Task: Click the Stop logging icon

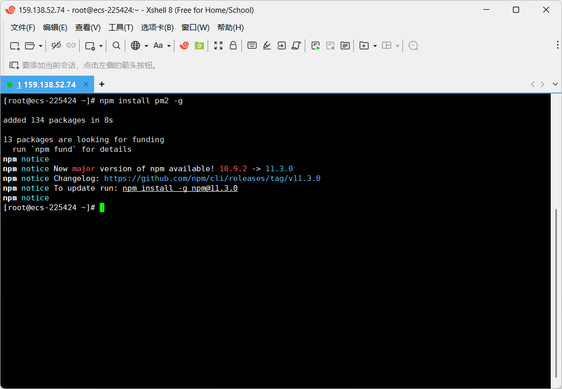Action: coord(330,45)
